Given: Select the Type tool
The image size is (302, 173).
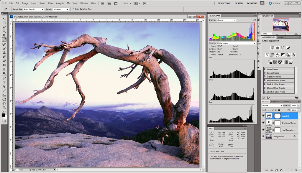Looking at the screenshot, I should tap(4, 83).
